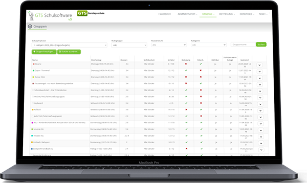Viewport: 307px width, 184px height.
Task: Click the green color square beside Cajon - Trommel
Action: [x=33, y=71]
